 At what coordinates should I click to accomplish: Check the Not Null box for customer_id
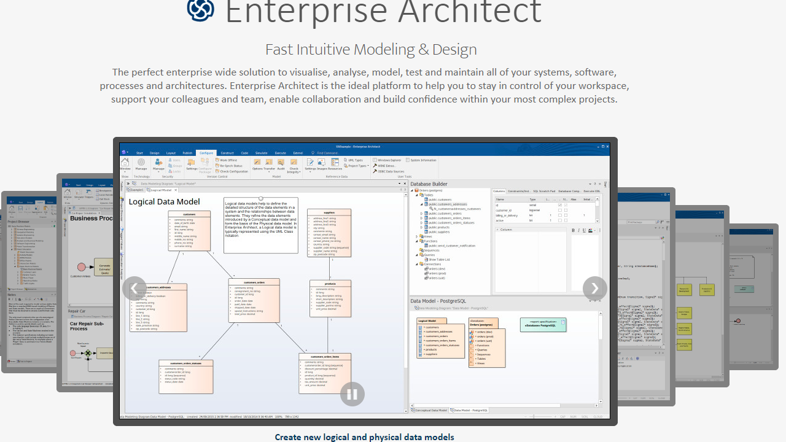tap(566, 210)
